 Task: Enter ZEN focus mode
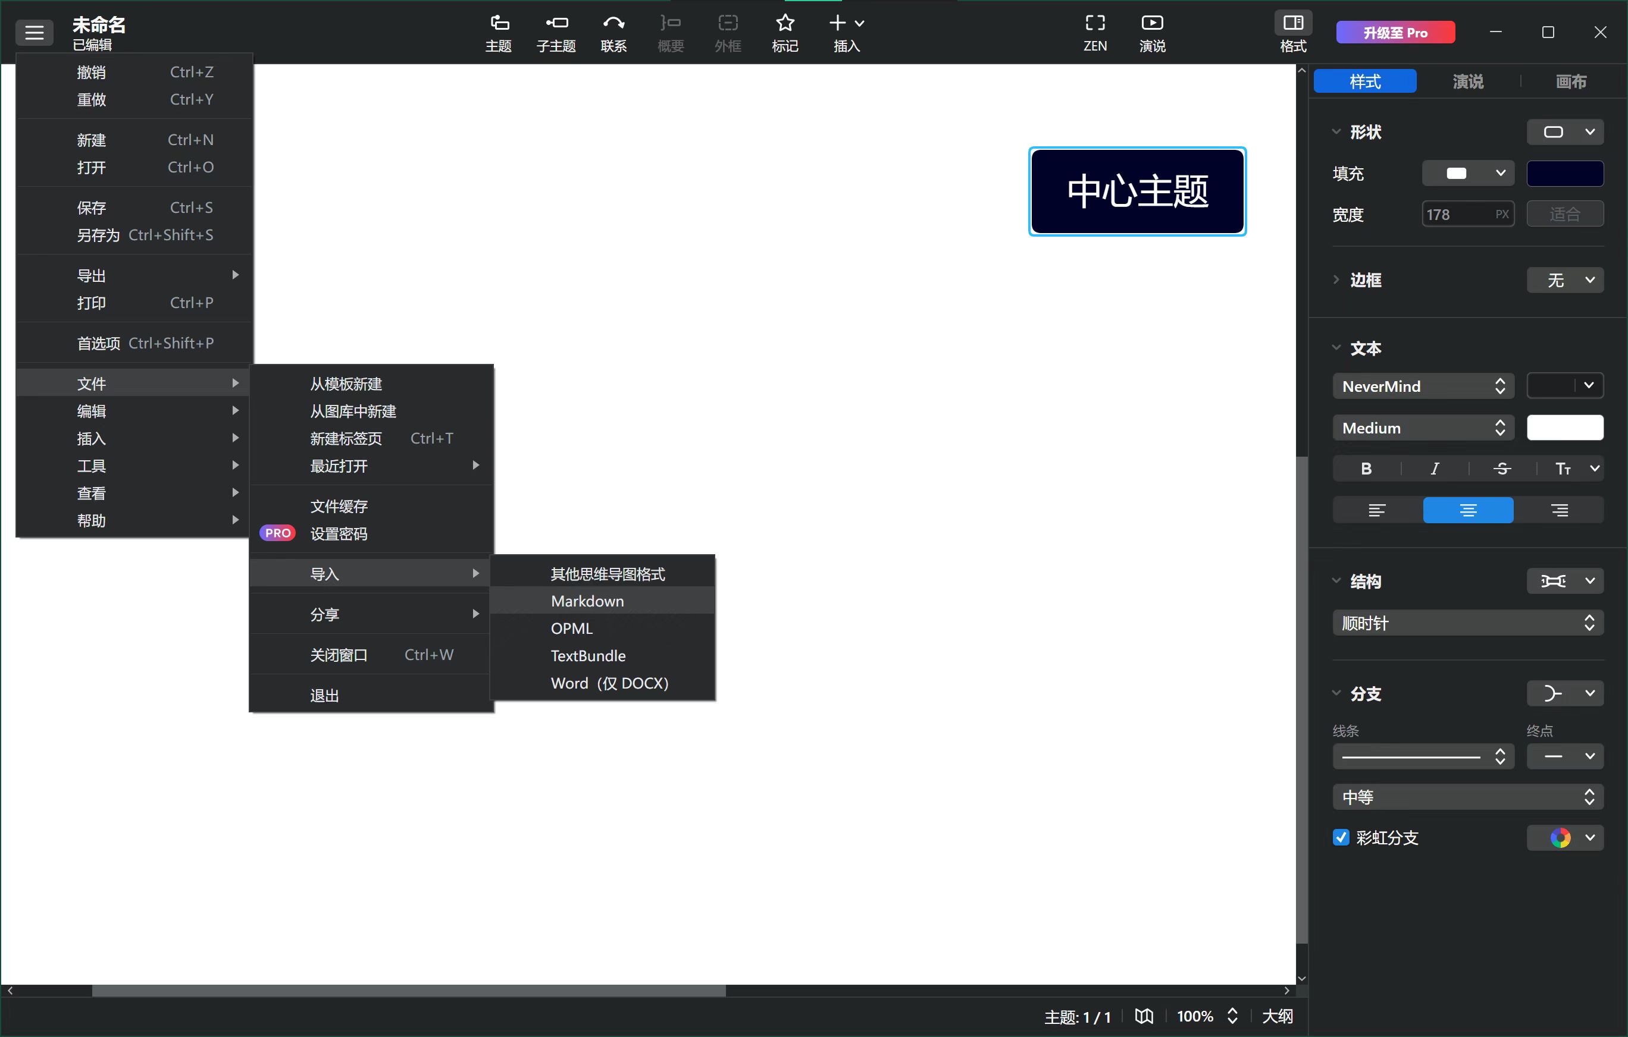click(1095, 32)
